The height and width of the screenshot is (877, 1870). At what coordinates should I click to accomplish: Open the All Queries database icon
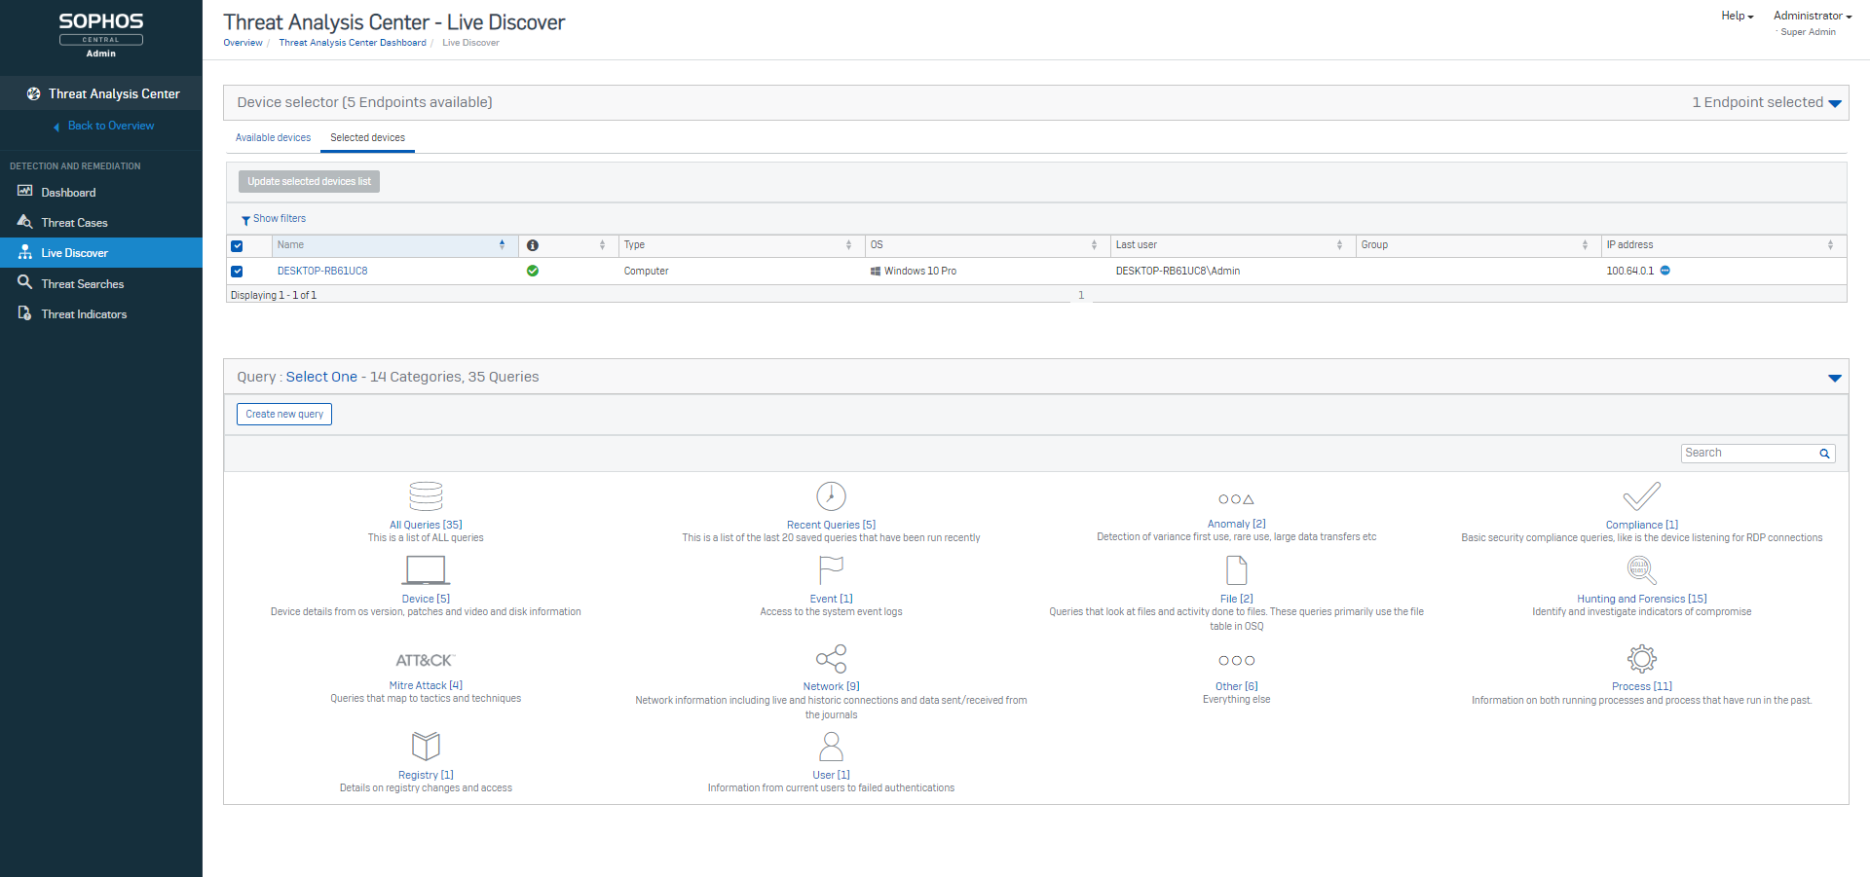(x=426, y=496)
